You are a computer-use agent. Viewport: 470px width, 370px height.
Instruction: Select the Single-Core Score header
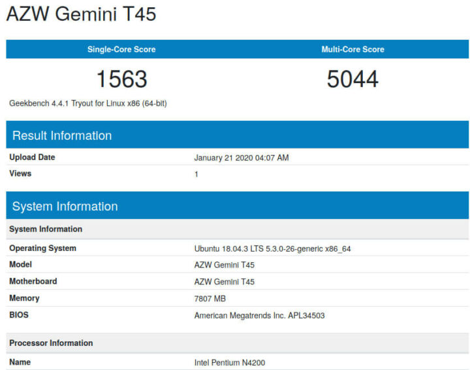(x=121, y=50)
